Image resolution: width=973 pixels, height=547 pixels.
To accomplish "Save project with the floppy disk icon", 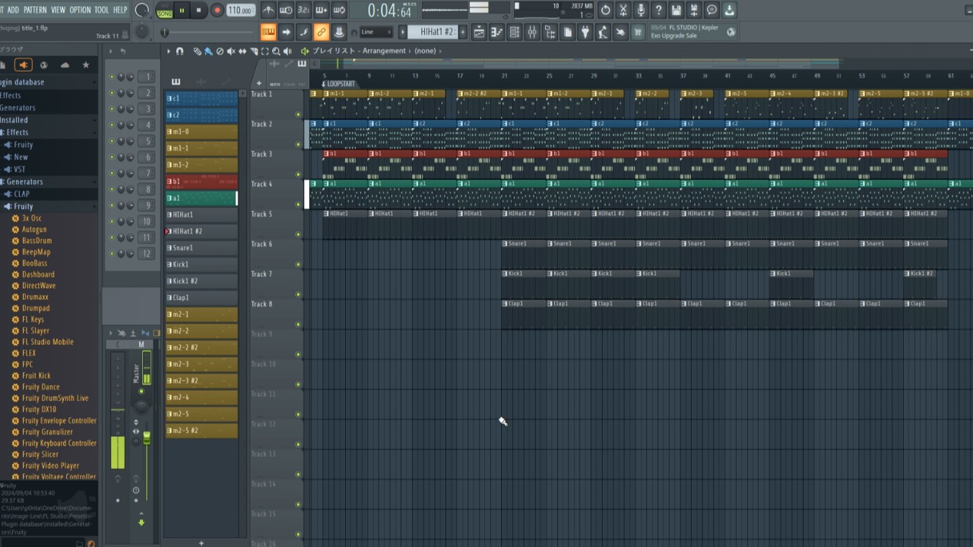I will (677, 10).
